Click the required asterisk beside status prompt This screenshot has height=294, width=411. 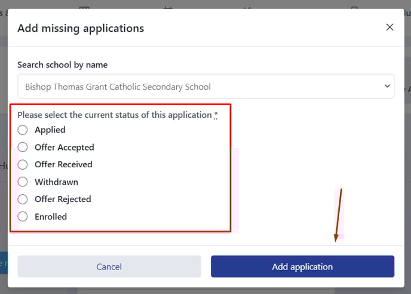click(216, 115)
